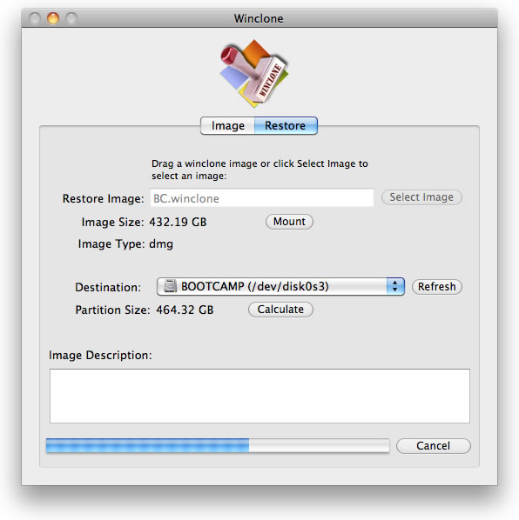The height and width of the screenshot is (520, 519).
Task: Click the orange minimize window button
Action: pos(53,18)
